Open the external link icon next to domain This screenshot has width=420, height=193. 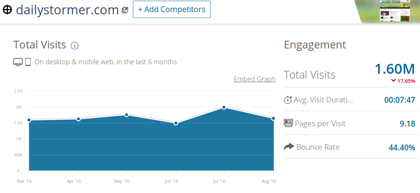tap(125, 10)
